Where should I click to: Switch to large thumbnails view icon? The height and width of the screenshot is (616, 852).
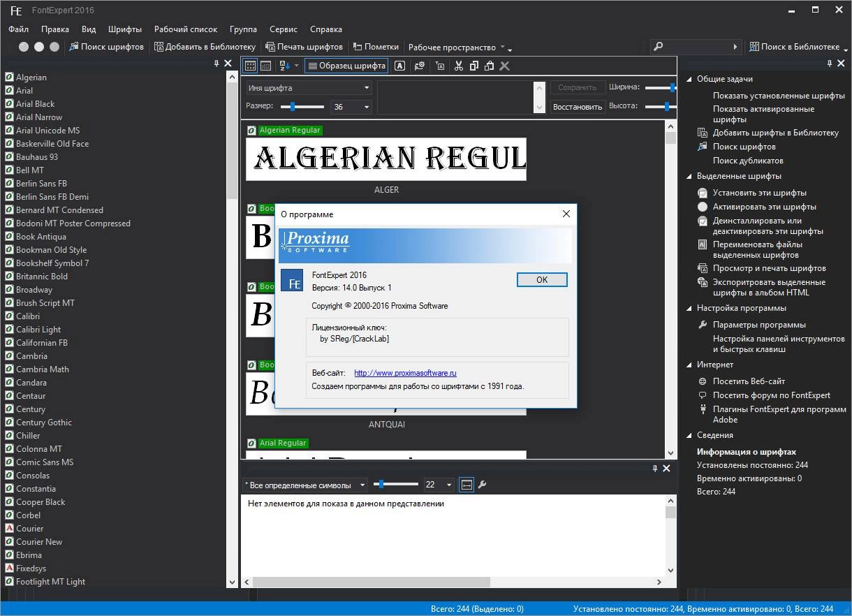point(250,66)
